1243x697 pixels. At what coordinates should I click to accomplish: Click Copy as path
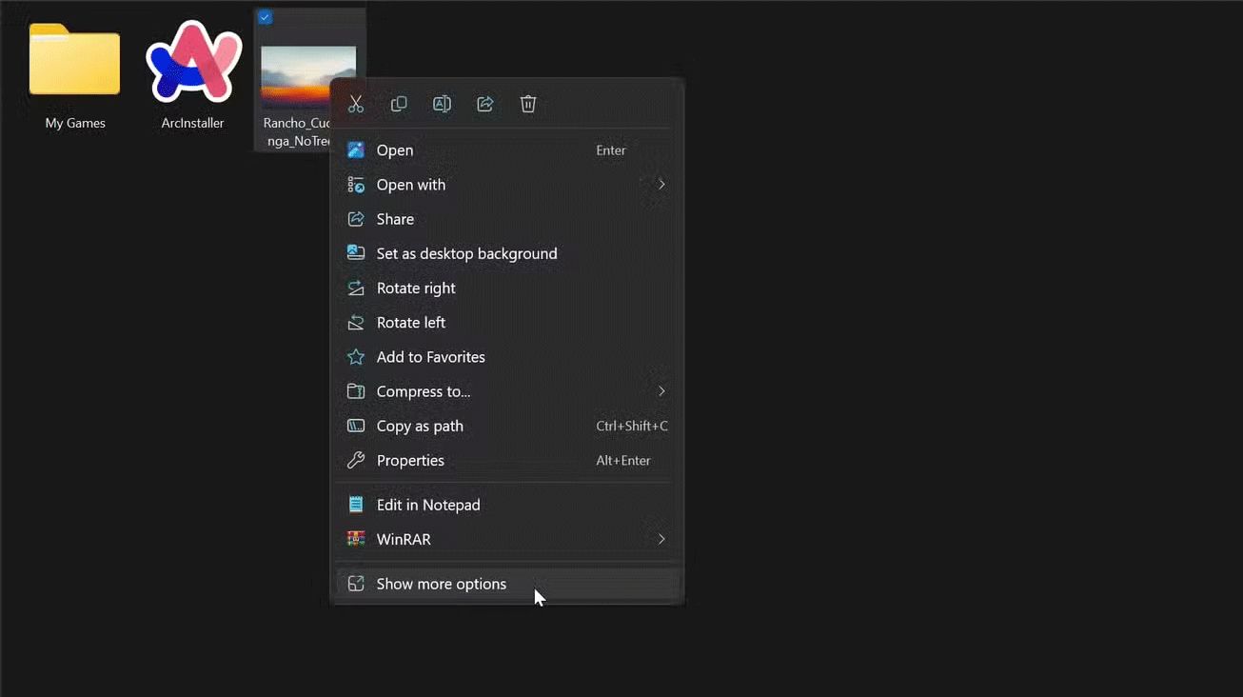pyautogui.click(x=420, y=426)
